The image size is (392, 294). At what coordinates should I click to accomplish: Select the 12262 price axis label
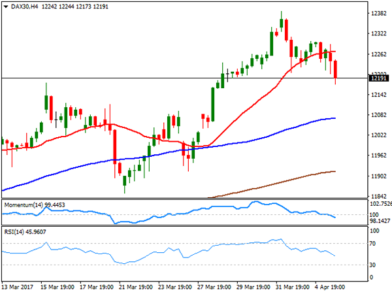point(379,54)
